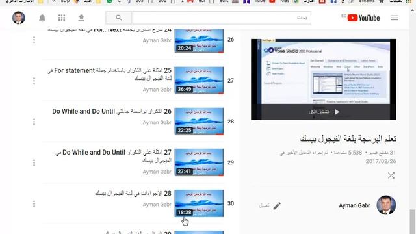Click the page vertical scrollbar thumb
The height and width of the screenshot is (234, 416).
pyautogui.click(x=412, y=221)
